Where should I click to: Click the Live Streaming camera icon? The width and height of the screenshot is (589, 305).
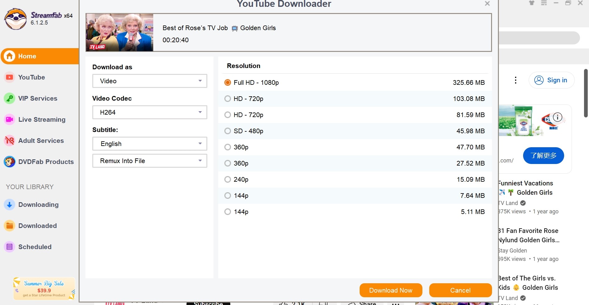click(10, 120)
